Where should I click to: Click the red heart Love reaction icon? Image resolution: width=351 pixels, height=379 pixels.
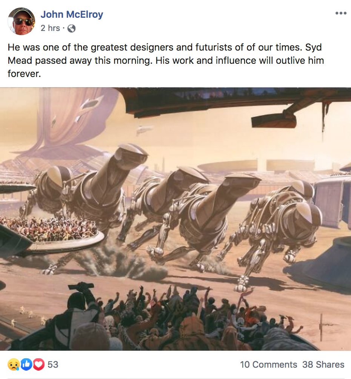[x=38, y=365]
